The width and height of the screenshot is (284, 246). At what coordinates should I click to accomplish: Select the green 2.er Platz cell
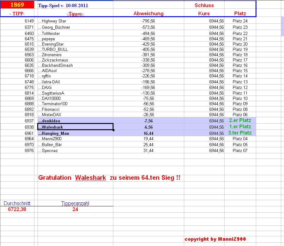pyautogui.click(x=240, y=121)
